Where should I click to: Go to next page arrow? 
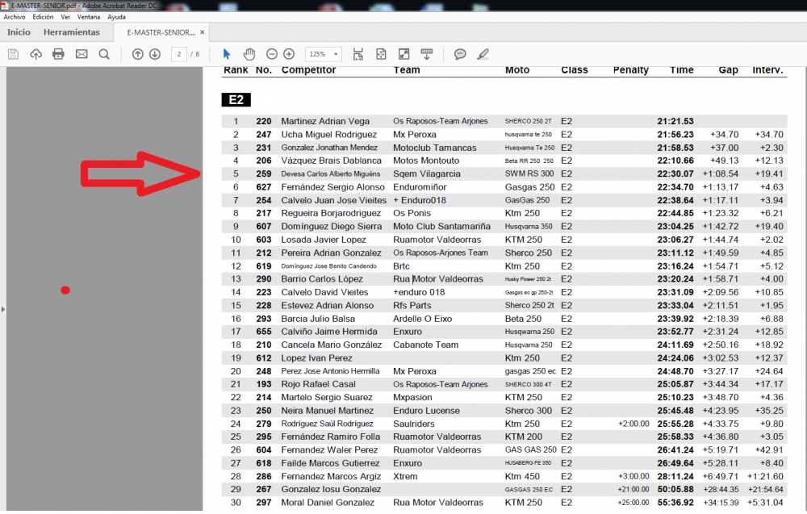click(155, 54)
